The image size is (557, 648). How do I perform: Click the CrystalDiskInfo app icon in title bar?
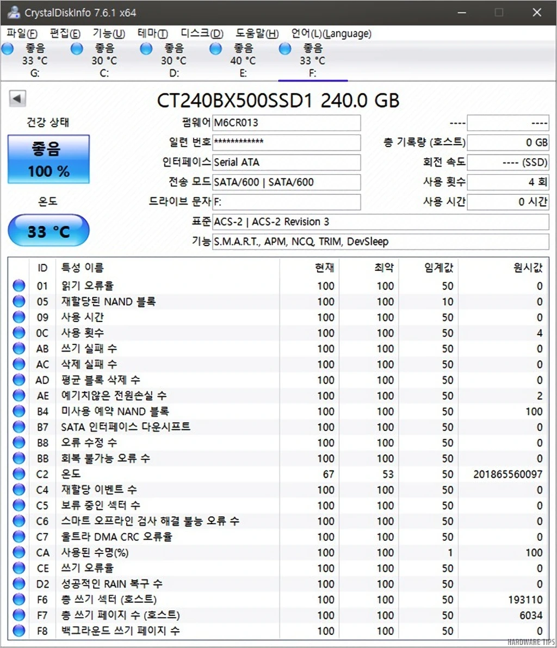[x=13, y=13]
